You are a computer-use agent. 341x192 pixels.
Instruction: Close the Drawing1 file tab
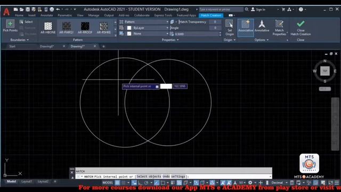pyautogui.click(x=95, y=46)
